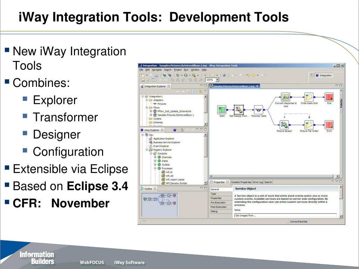Open the Type properties section

(221, 194)
